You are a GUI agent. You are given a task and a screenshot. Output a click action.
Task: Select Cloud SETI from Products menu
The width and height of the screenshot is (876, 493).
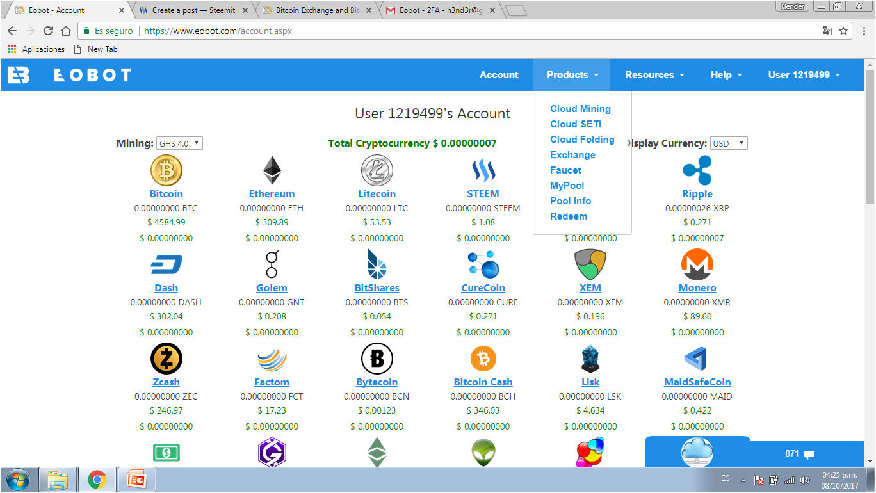(x=576, y=124)
